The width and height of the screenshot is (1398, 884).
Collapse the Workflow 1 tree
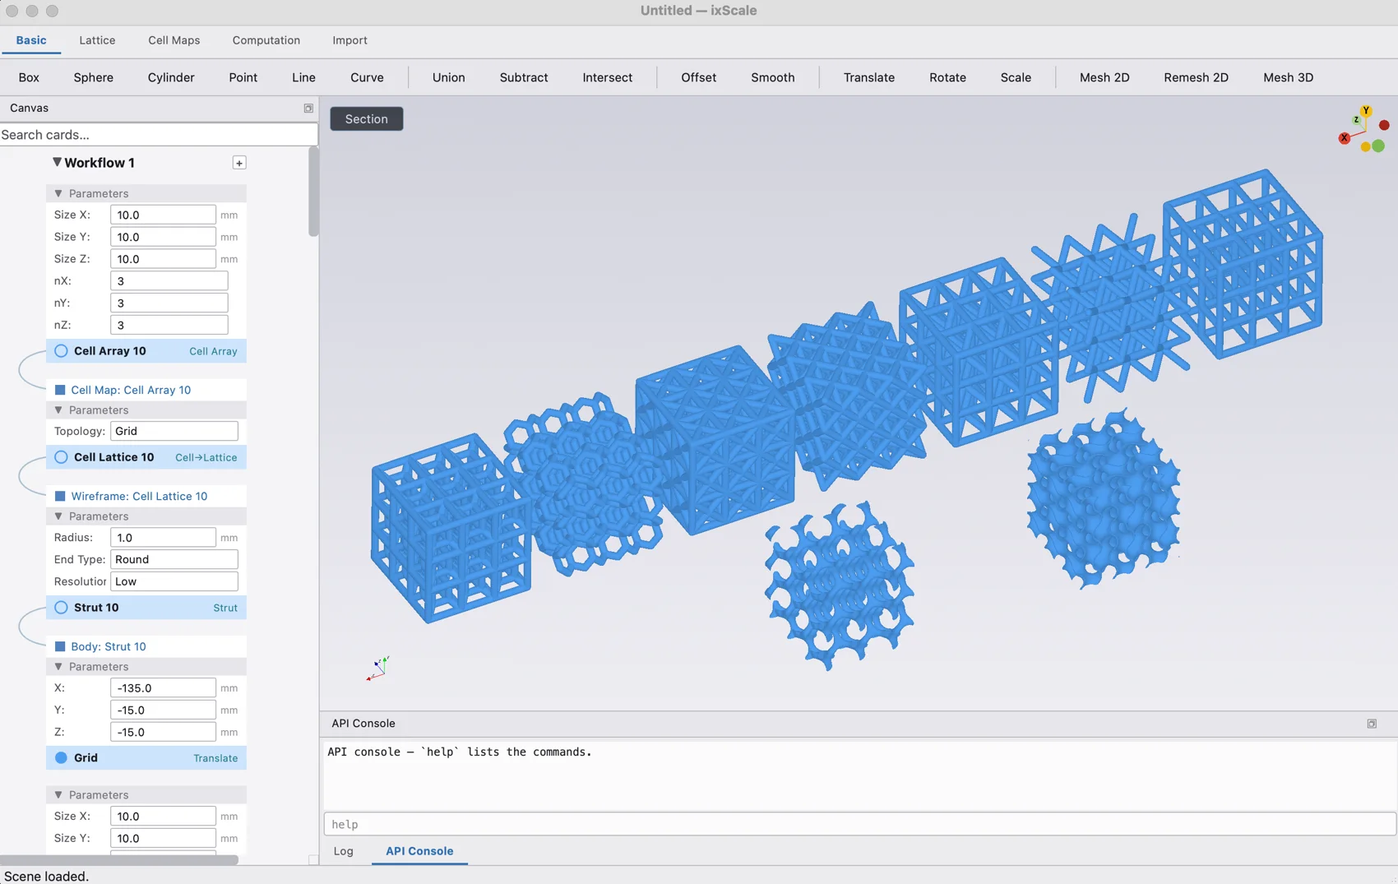pyautogui.click(x=57, y=162)
